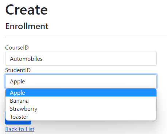Click the Automobiles text in CourseID box
Viewport: 167px width, 134px height.
[x=26, y=59]
